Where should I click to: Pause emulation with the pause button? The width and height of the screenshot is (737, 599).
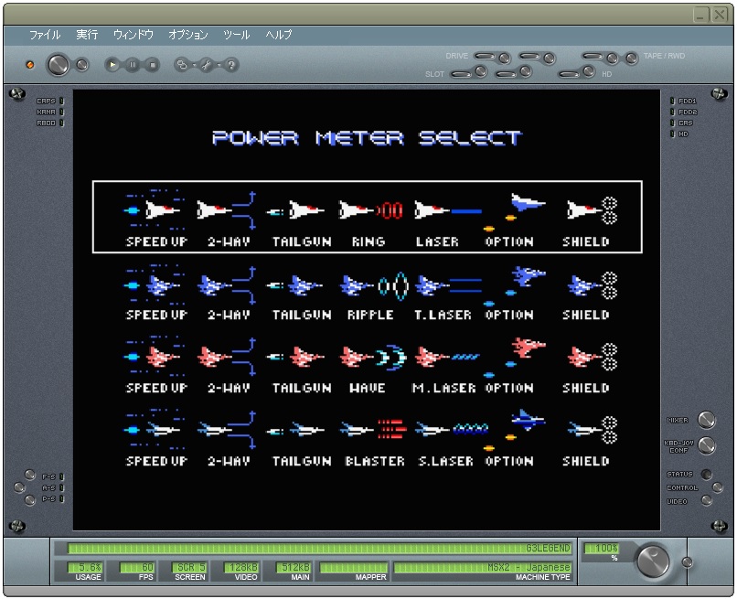133,64
